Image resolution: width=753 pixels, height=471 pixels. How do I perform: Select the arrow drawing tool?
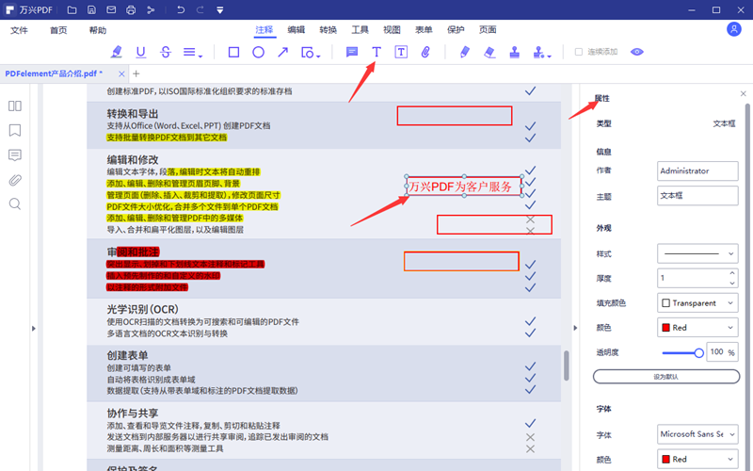(282, 52)
